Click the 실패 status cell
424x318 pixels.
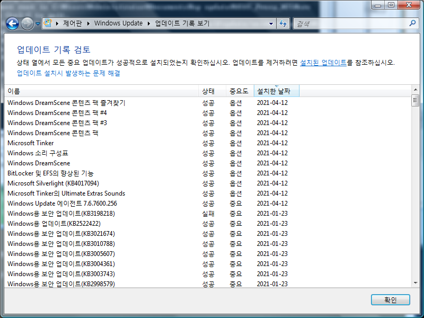click(x=208, y=214)
